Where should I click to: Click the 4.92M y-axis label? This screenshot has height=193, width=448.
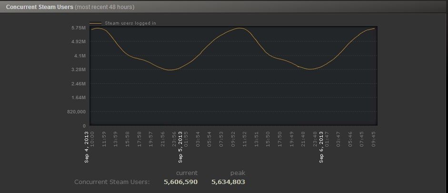(79, 42)
